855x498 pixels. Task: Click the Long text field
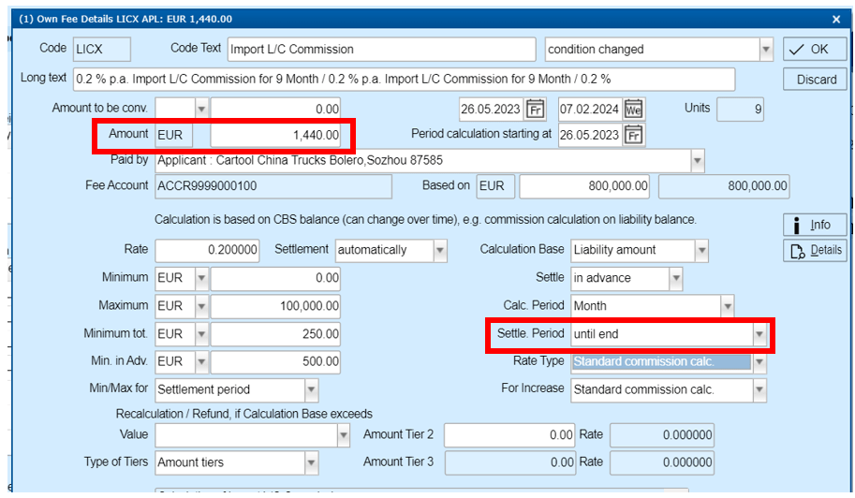point(404,80)
